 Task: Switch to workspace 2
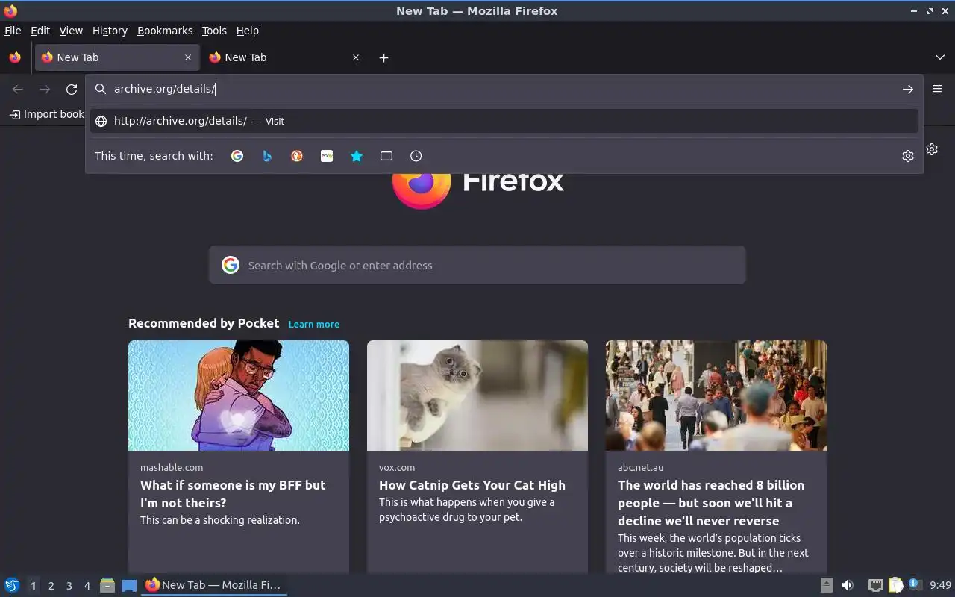coord(51,586)
